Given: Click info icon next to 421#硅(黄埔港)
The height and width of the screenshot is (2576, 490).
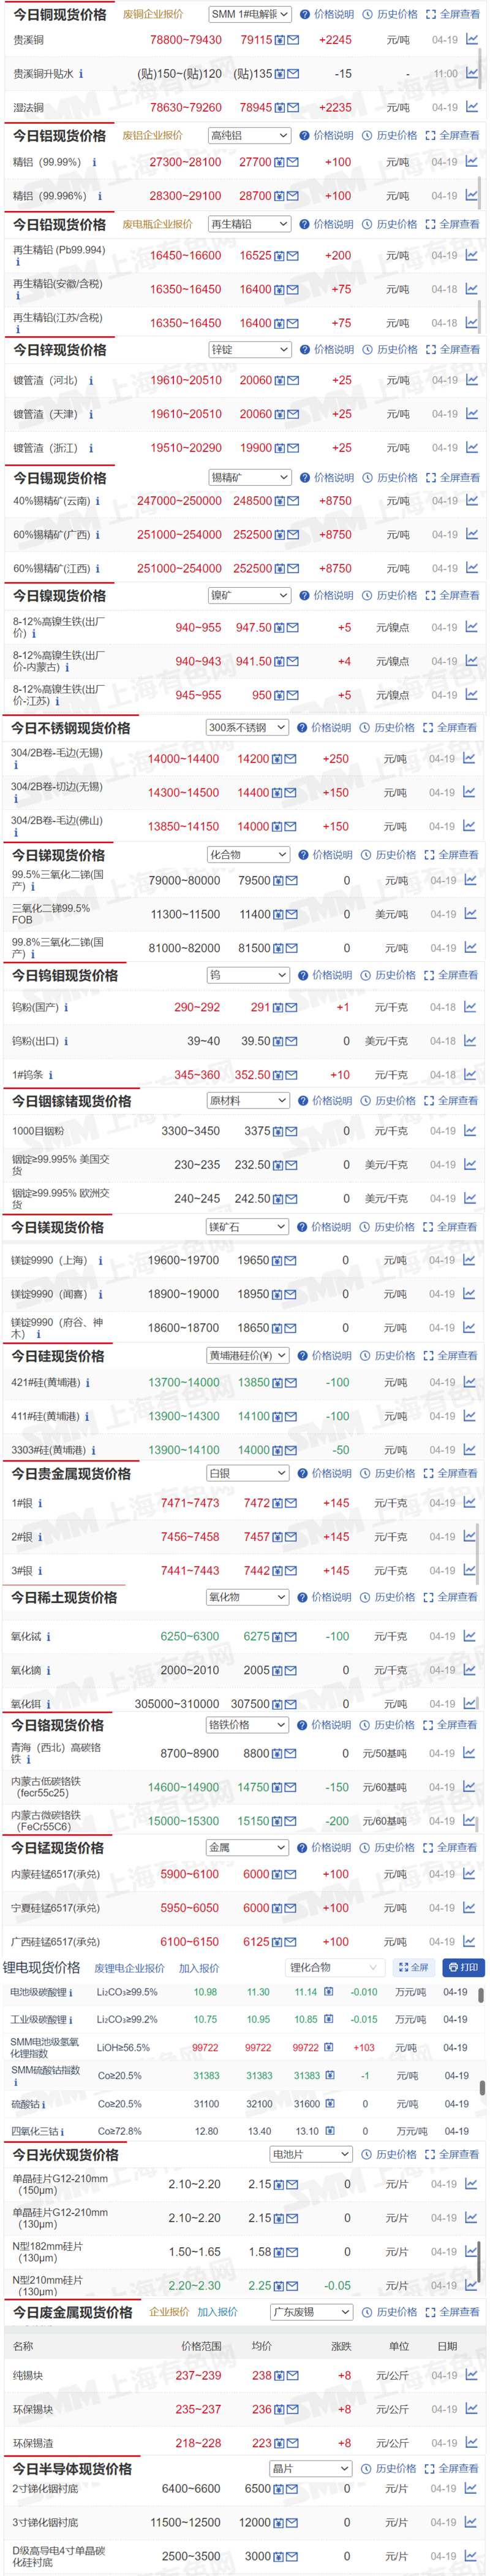Looking at the screenshot, I should 88,1383.
